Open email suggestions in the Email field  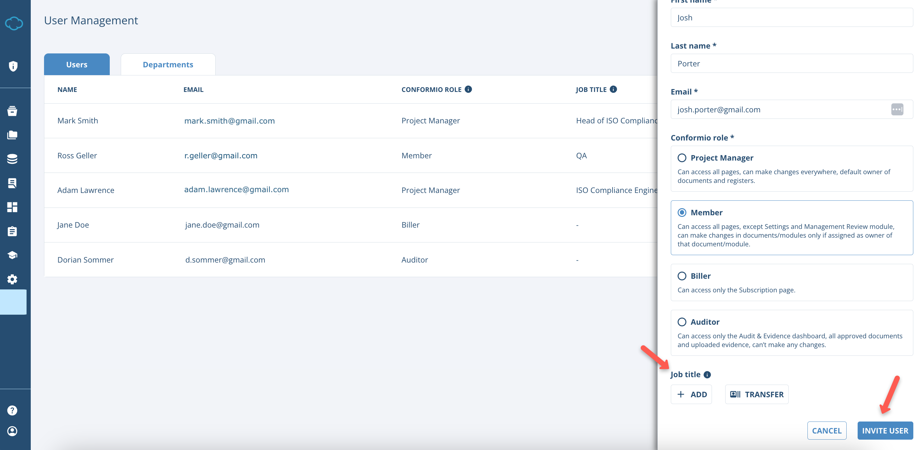tap(897, 109)
